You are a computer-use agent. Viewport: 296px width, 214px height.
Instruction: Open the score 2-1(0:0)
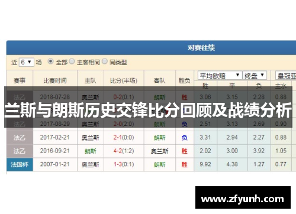124,137
